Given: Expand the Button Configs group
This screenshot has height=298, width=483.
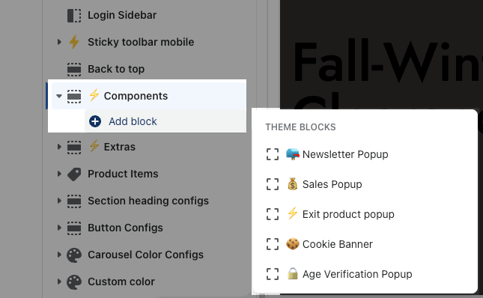Looking at the screenshot, I should (59, 228).
